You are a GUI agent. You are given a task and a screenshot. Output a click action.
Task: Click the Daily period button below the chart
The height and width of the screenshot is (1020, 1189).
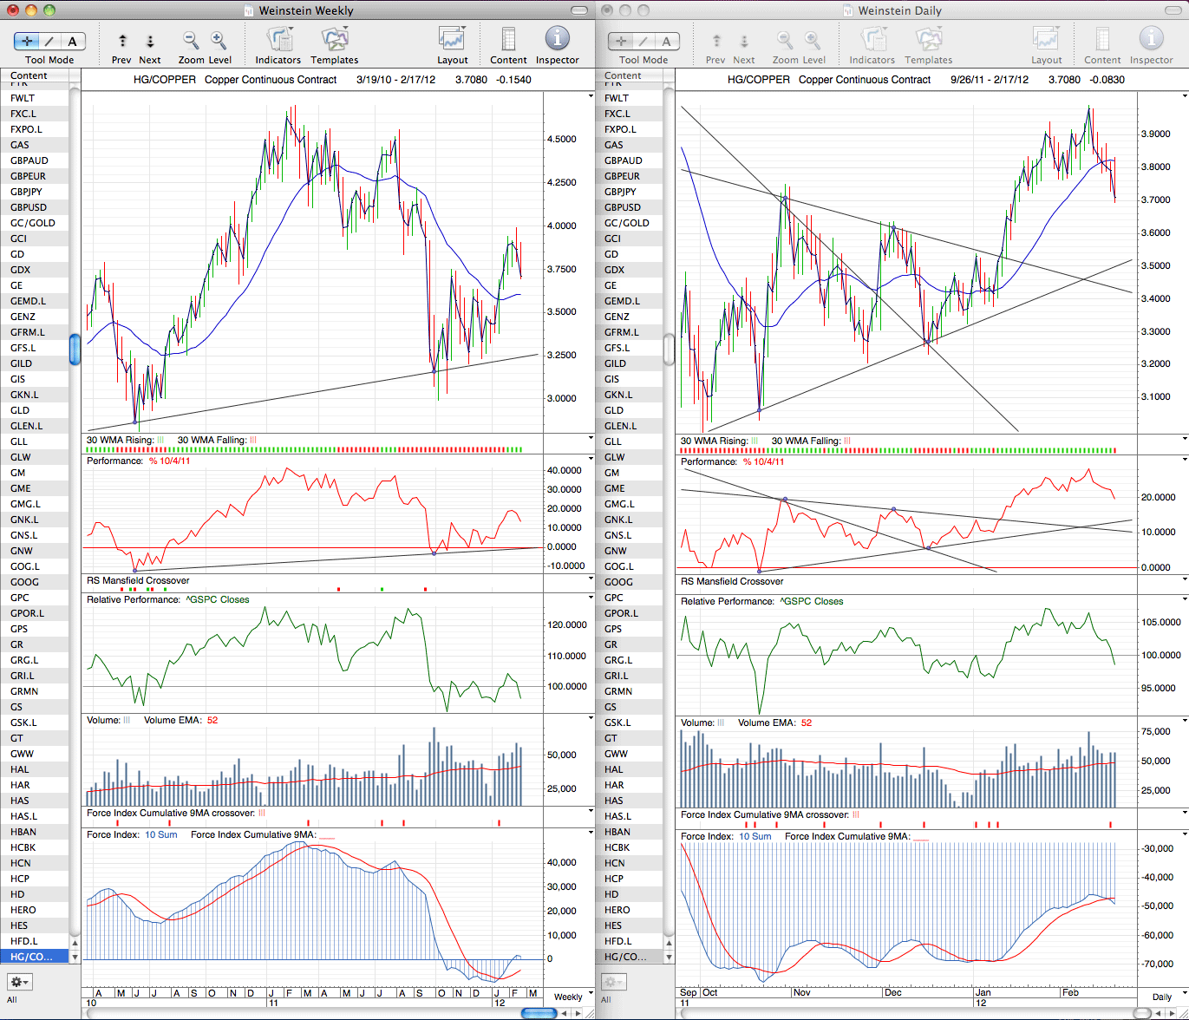point(1162,997)
